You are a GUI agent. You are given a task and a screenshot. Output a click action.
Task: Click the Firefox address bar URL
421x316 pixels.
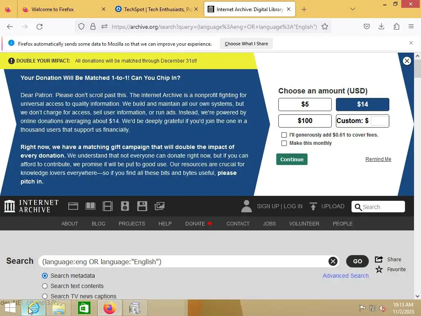pos(214,27)
